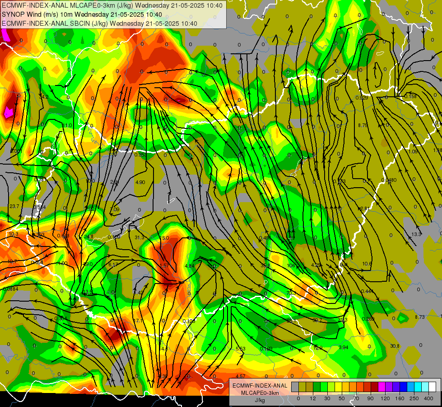Screen dimensions: 442x407
Task: Click the map value 2.81
Action: (365, 208)
